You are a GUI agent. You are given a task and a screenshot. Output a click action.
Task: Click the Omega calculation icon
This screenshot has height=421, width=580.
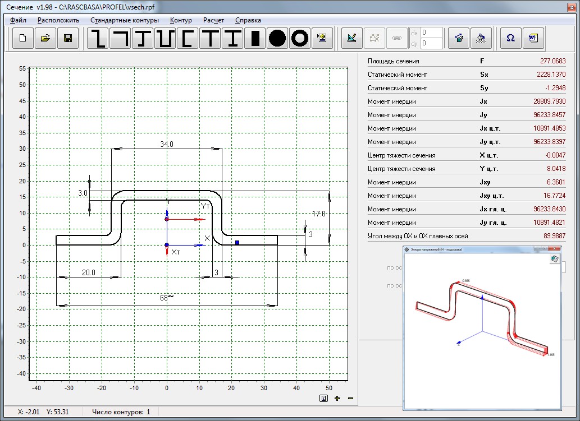click(x=511, y=38)
